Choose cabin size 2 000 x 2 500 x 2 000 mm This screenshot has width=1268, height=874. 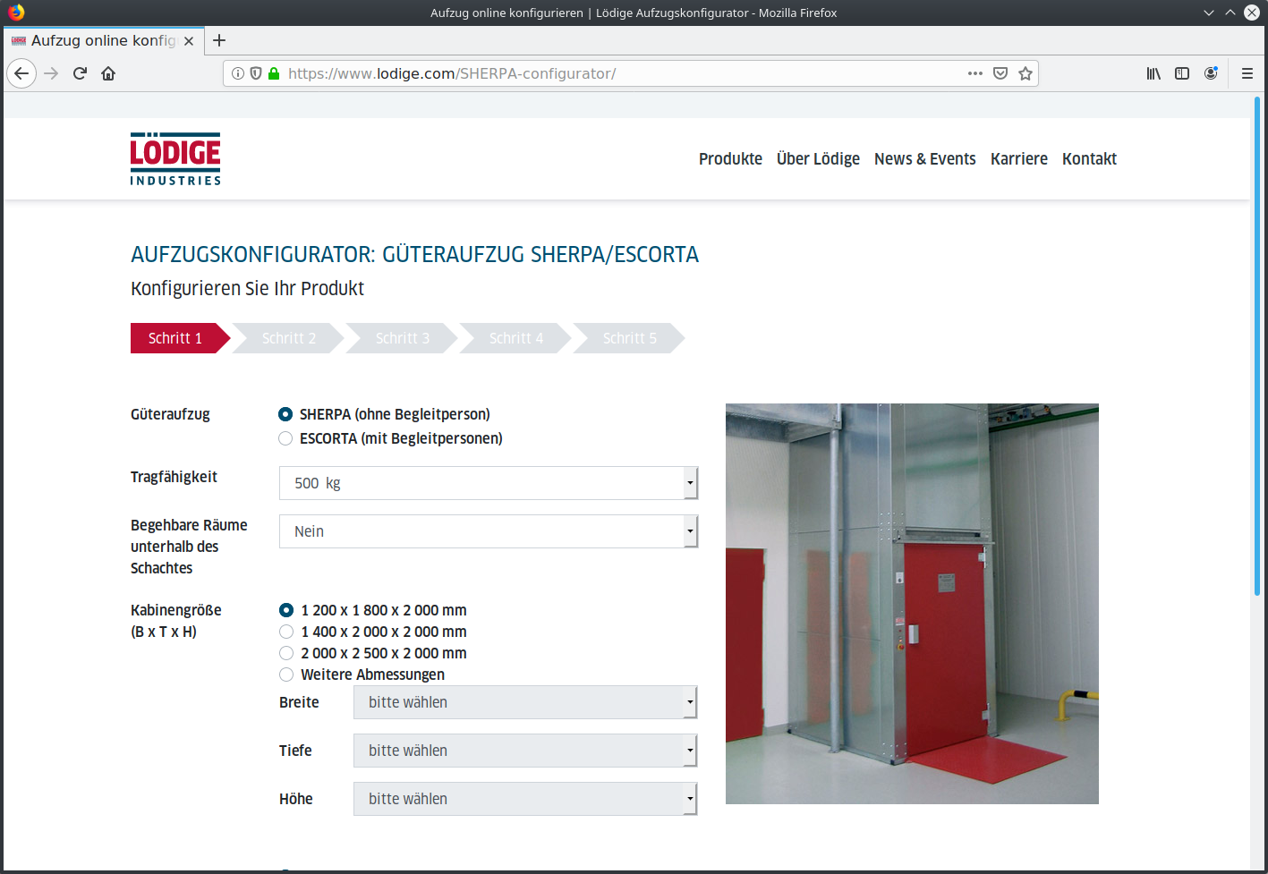pyautogui.click(x=286, y=653)
